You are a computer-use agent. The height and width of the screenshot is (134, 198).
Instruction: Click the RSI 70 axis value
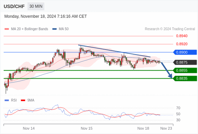coord(178,108)
